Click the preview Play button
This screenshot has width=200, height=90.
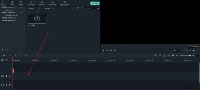(x=111, y=50)
